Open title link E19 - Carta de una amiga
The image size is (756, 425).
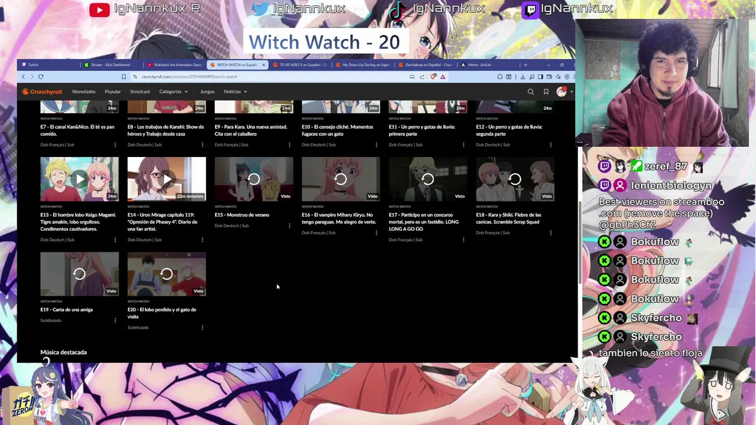point(67,309)
